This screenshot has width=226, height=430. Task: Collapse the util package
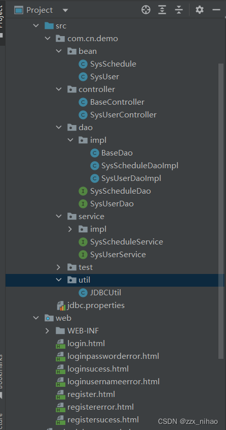59,280
